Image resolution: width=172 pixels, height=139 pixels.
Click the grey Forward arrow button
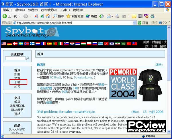point(26,16)
